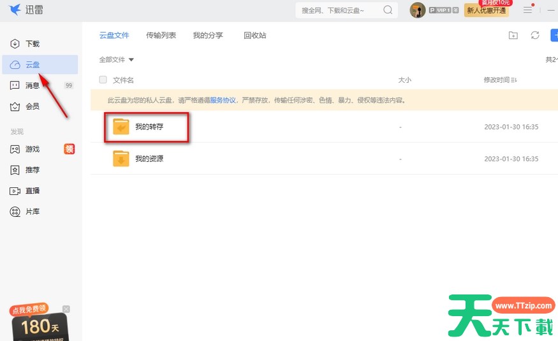Expand the 全部文件 filter dropdown
558x341 pixels.
117,60
